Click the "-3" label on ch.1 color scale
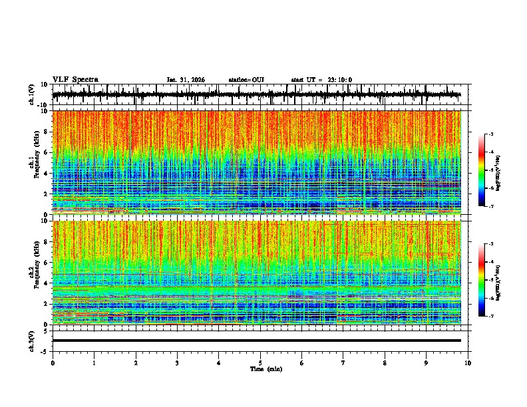The width and height of the screenshot is (527, 407). [490, 134]
